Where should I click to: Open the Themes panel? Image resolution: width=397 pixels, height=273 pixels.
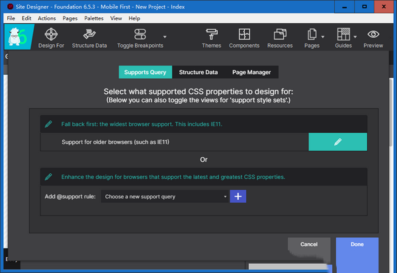point(212,38)
